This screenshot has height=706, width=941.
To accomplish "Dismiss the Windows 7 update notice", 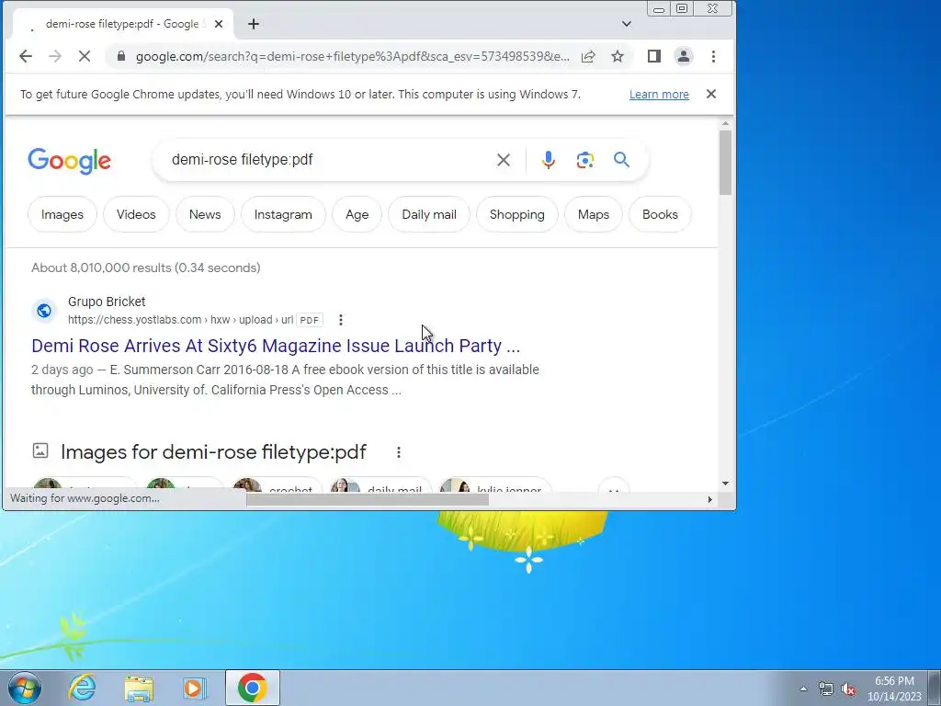I will click(711, 95).
